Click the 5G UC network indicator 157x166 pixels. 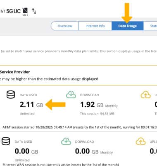click(14, 11)
